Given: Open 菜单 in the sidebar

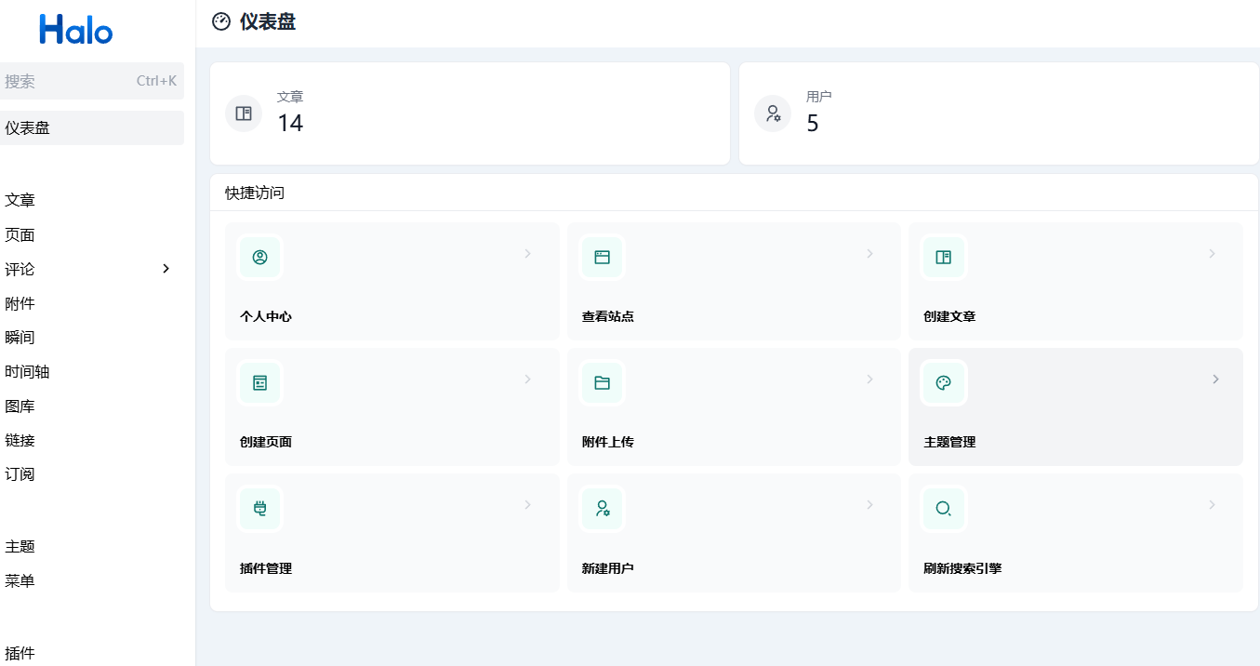Looking at the screenshot, I should pos(92,580).
